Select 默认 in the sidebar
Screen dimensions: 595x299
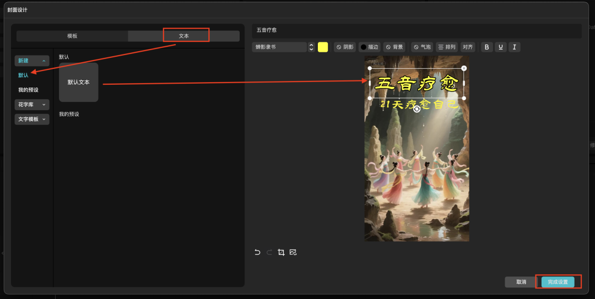(x=23, y=75)
